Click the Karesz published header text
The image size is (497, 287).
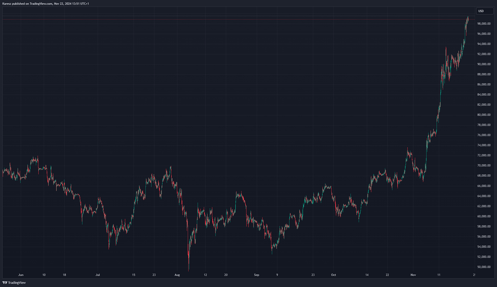point(45,4)
